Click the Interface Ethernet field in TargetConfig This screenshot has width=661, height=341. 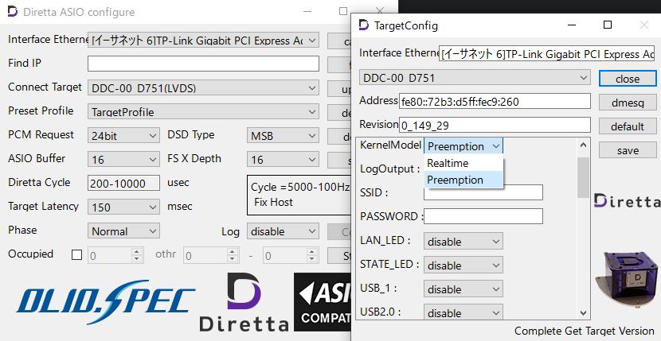[547, 54]
